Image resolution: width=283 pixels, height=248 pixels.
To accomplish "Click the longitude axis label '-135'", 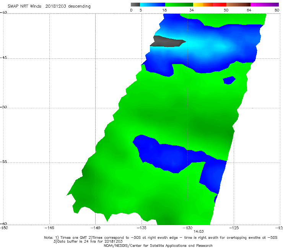I will coord(141,228).
